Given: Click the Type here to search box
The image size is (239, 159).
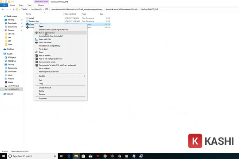Looking at the screenshot, I should click(32, 156).
